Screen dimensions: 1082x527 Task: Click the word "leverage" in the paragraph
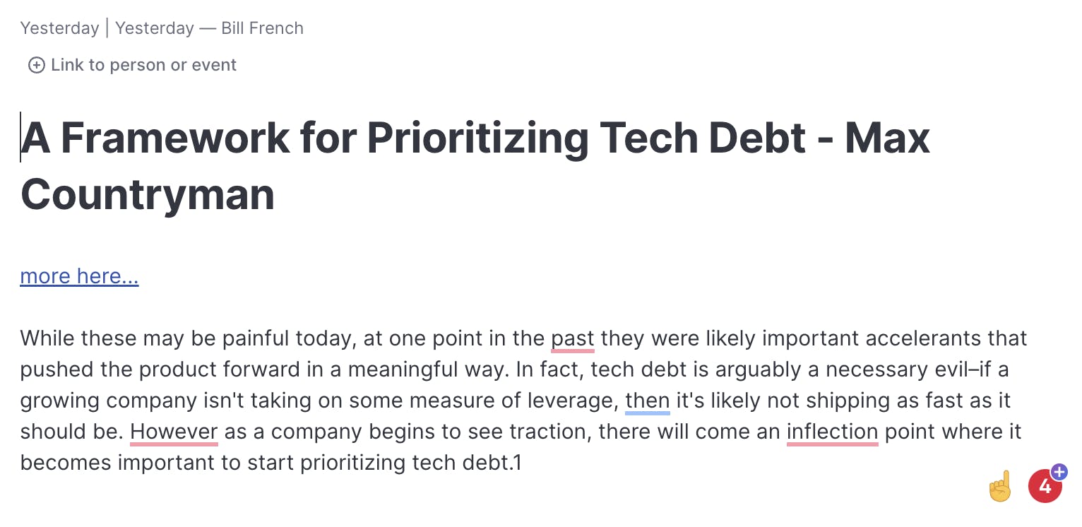coord(570,401)
